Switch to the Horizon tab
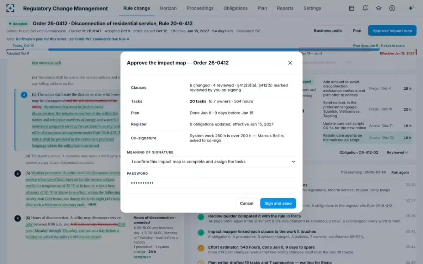The image size is (423, 264). [168, 8]
